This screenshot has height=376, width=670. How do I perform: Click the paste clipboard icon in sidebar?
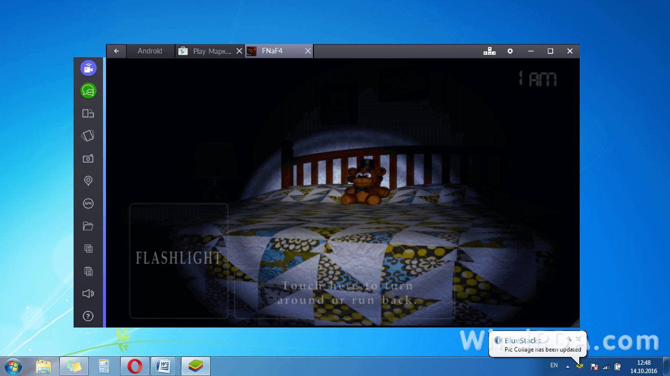coord(88,271)
